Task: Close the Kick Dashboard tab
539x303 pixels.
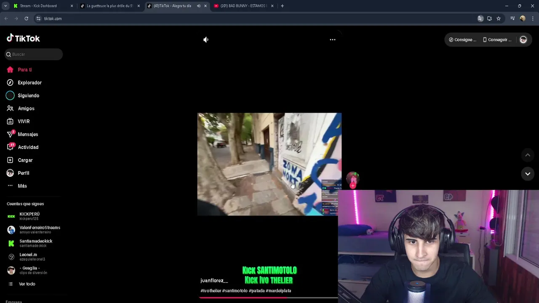Action: [x=72, y=6]
